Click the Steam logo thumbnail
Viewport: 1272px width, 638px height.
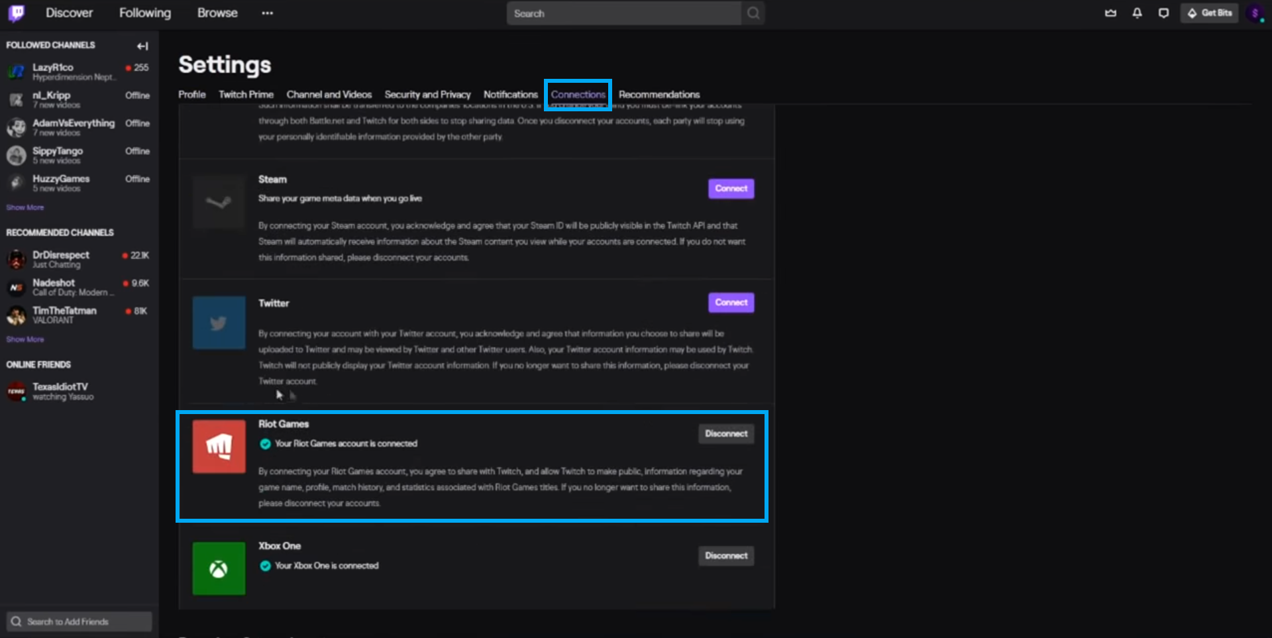tap(219, 202)
